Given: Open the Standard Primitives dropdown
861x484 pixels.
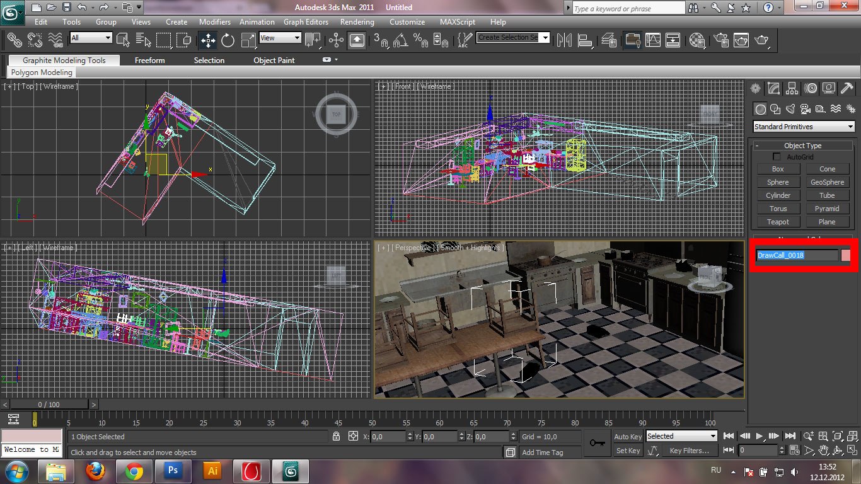Looking at the screenshot, I should [804, 127].
